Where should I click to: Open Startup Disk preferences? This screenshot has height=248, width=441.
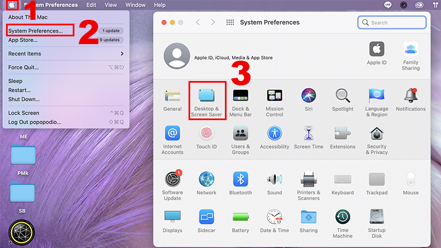click(x=377, y=224)
